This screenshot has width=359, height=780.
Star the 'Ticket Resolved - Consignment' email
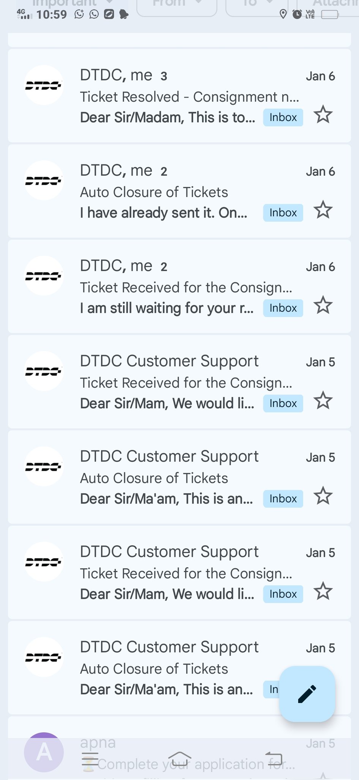(x=323, y=115)
